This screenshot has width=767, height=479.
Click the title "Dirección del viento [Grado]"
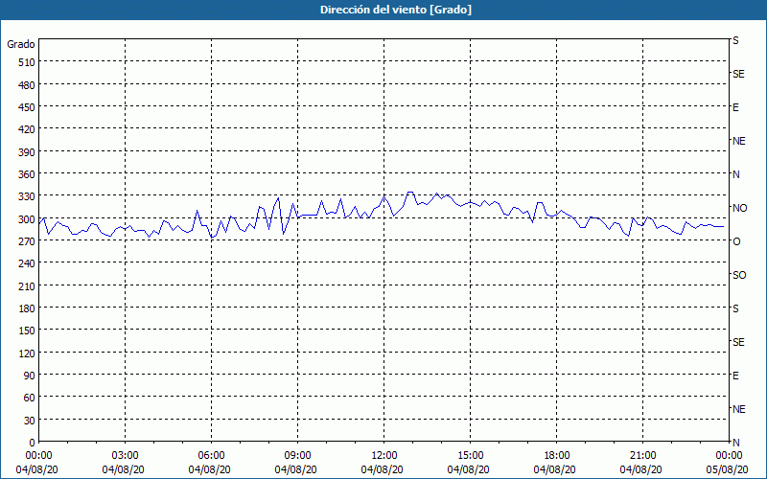[x=396, y=10]
